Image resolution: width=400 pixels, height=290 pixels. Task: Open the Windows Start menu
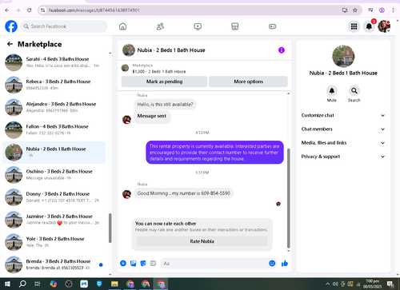pyautogui.click(x=7, y=284)
